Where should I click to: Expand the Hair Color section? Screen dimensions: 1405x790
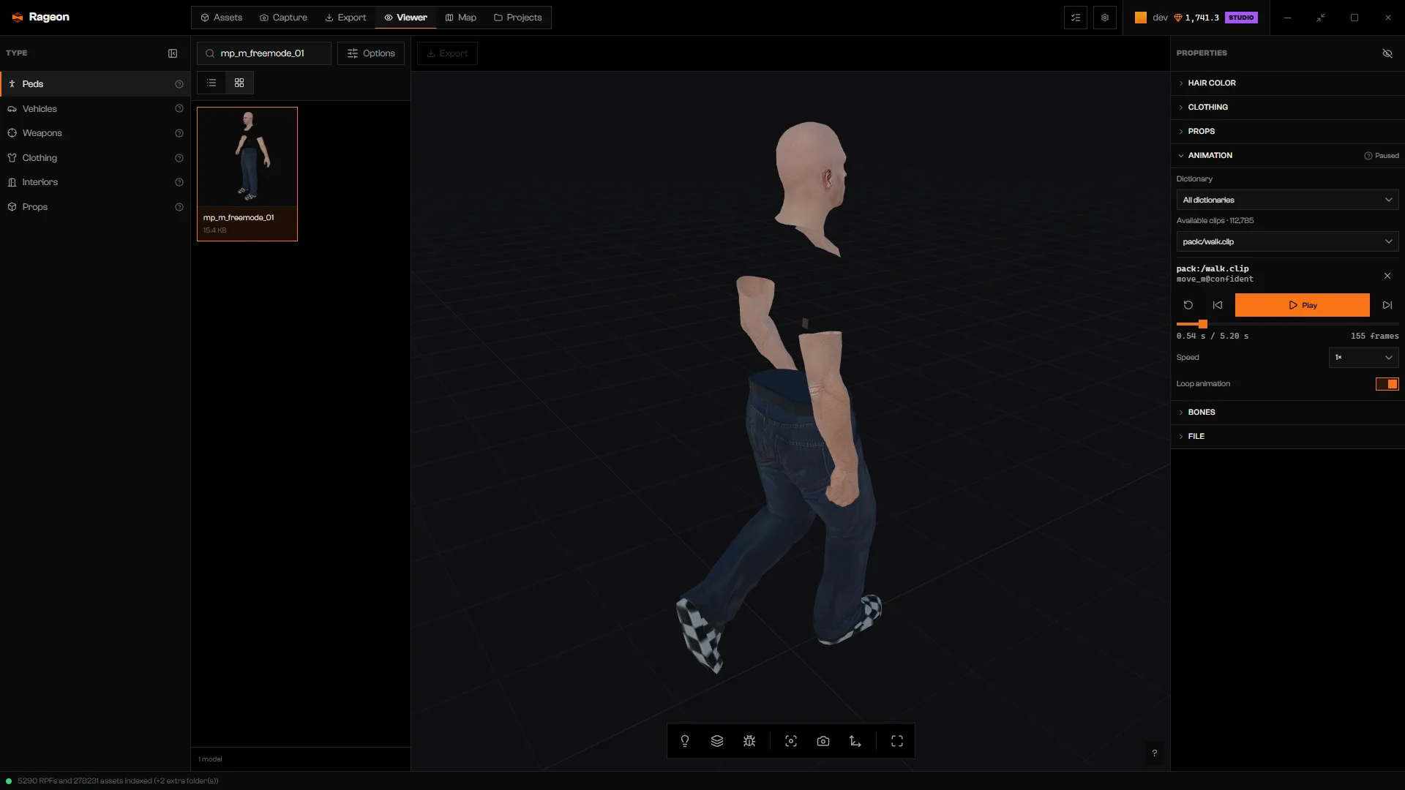pyautogui.click(x=1287, y=83)
